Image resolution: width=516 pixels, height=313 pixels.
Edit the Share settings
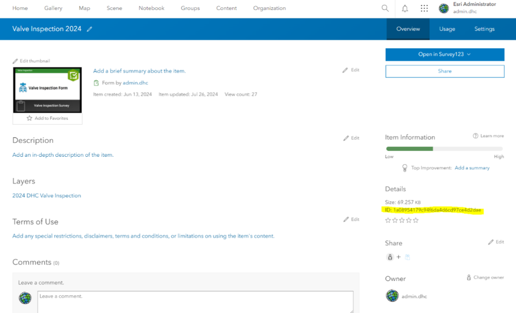[x=496, y=242]
